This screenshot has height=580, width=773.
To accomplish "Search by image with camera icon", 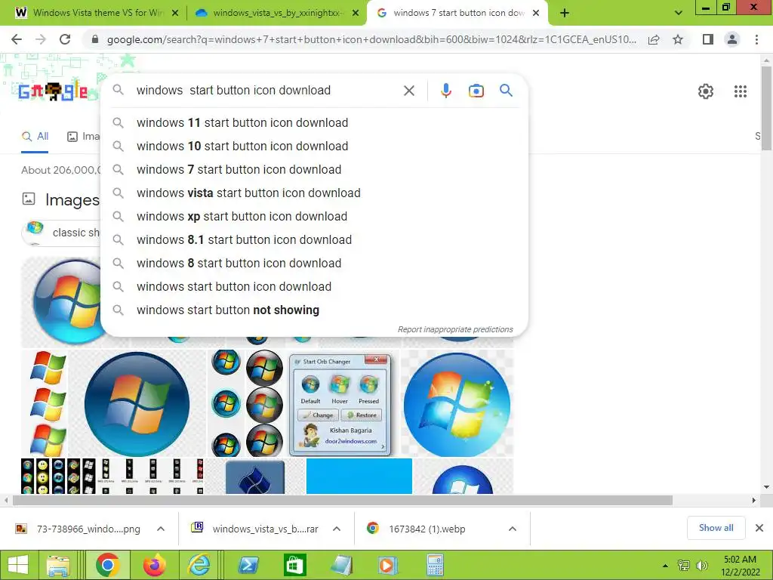I will pyautogui.click(x=476, y=91).
